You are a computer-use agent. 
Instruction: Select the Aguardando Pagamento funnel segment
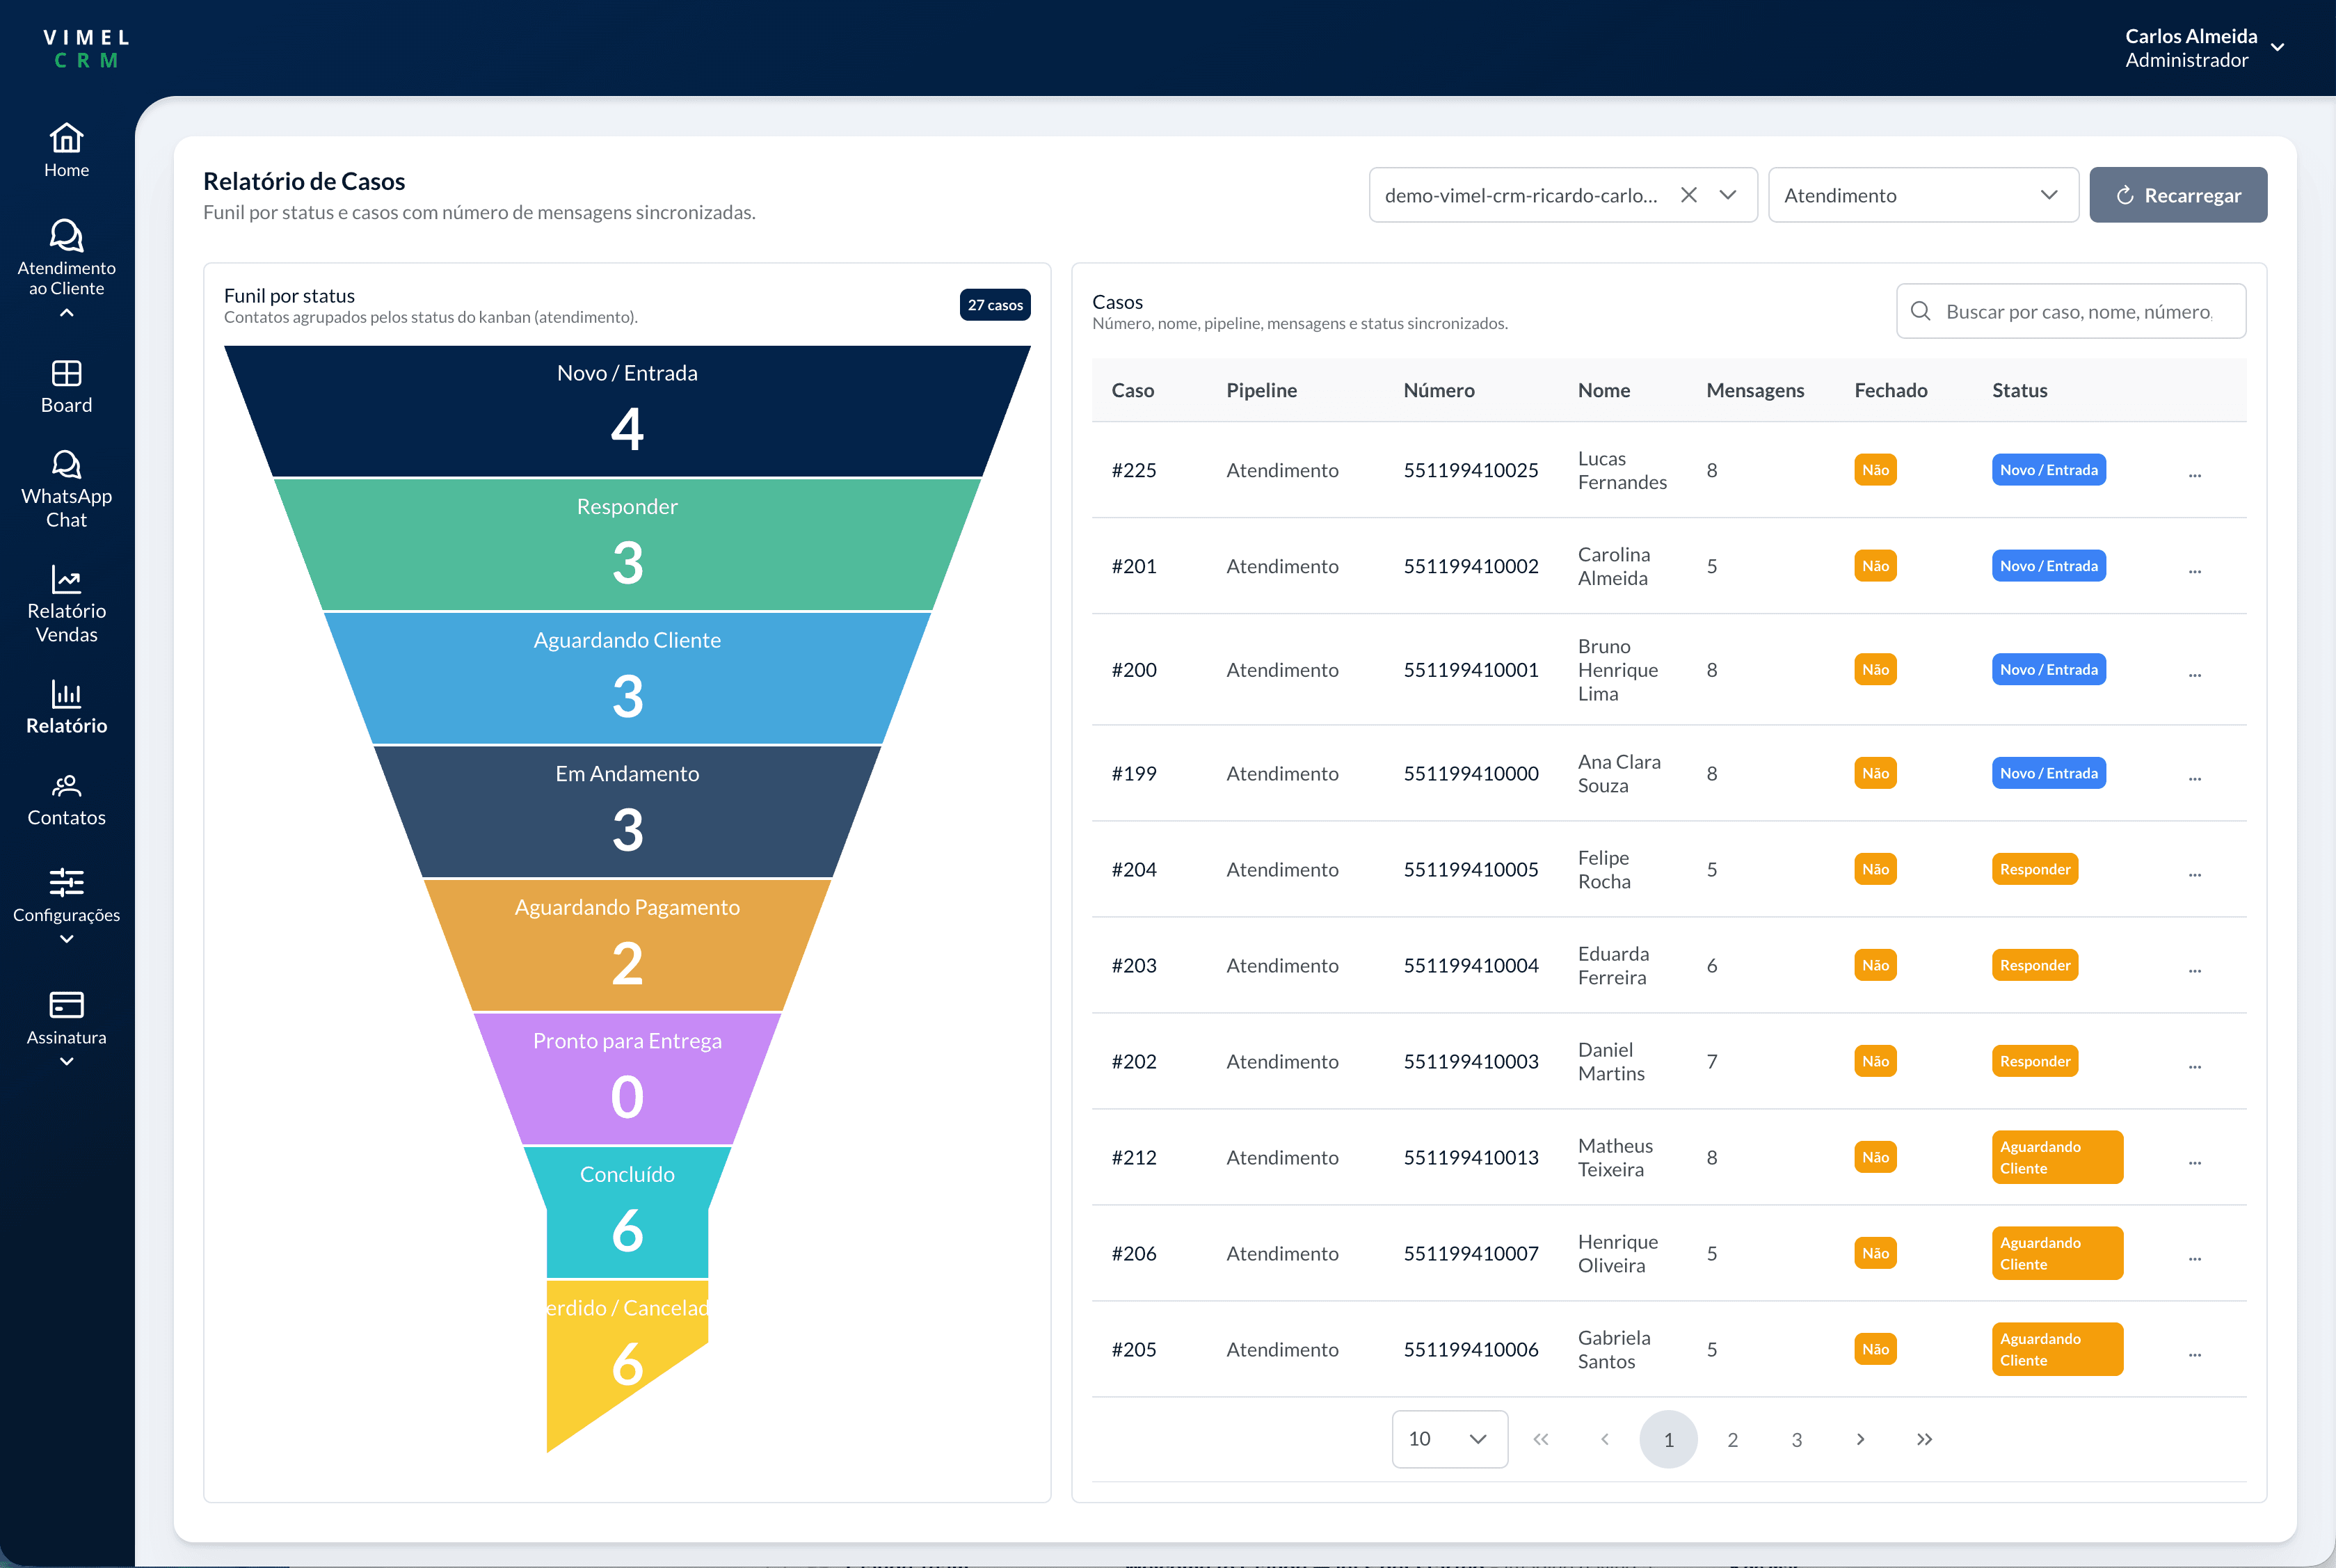pyautogui.click(x=626, y=940)
